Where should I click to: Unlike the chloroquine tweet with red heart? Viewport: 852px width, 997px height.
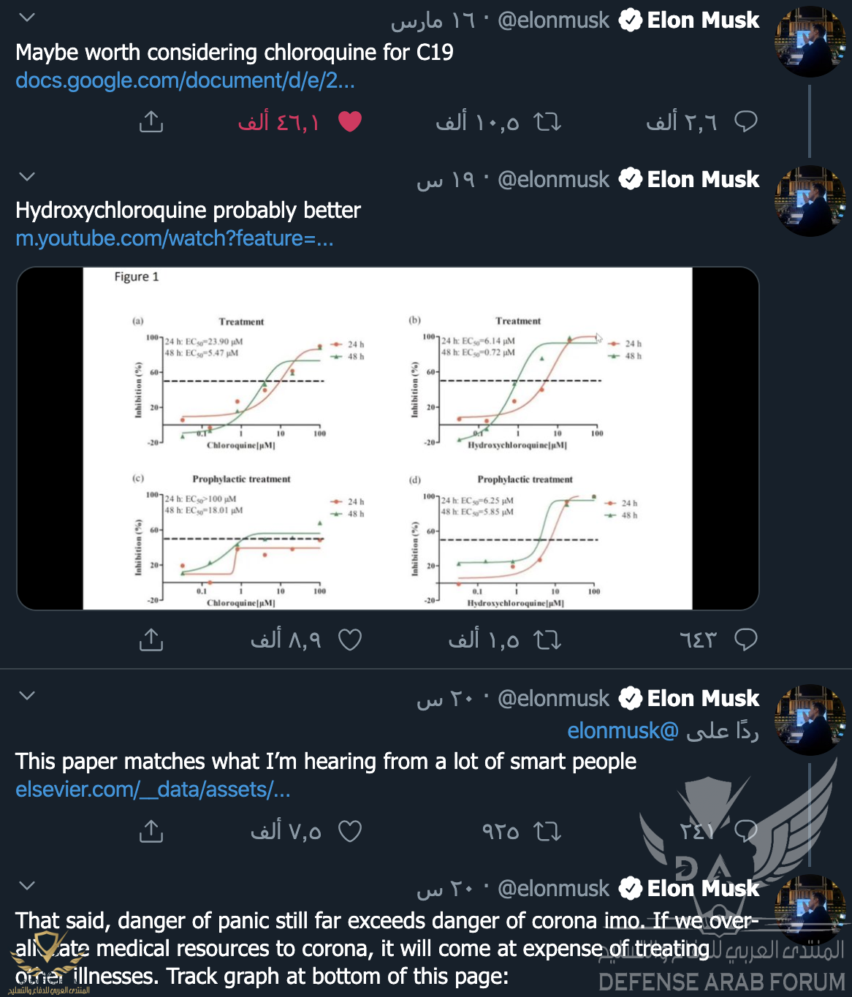point(350,121)
